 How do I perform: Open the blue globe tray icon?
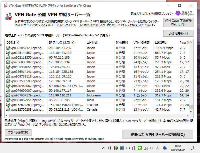click(x=165, y=148)
